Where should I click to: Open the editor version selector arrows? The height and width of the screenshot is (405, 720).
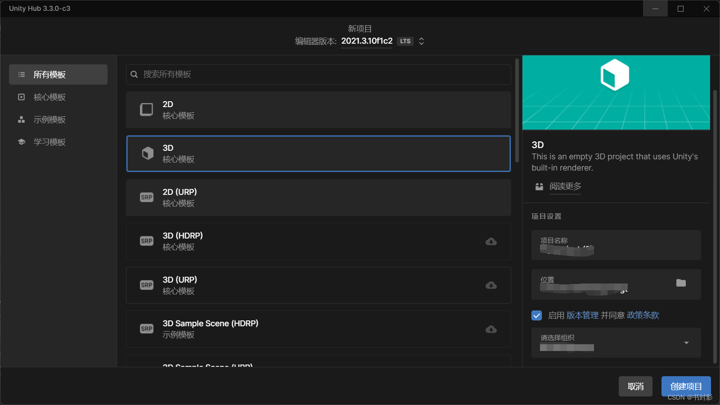click(x=421, y=41)
